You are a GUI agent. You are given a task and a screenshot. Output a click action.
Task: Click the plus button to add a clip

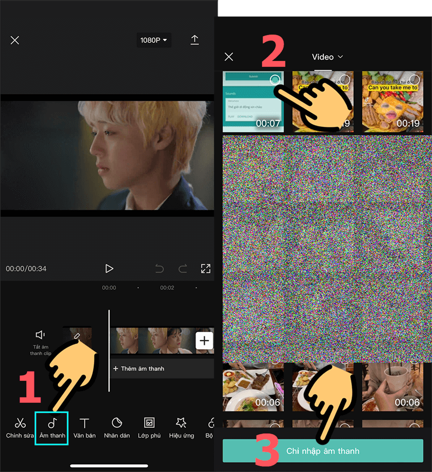tap(204, 341)
